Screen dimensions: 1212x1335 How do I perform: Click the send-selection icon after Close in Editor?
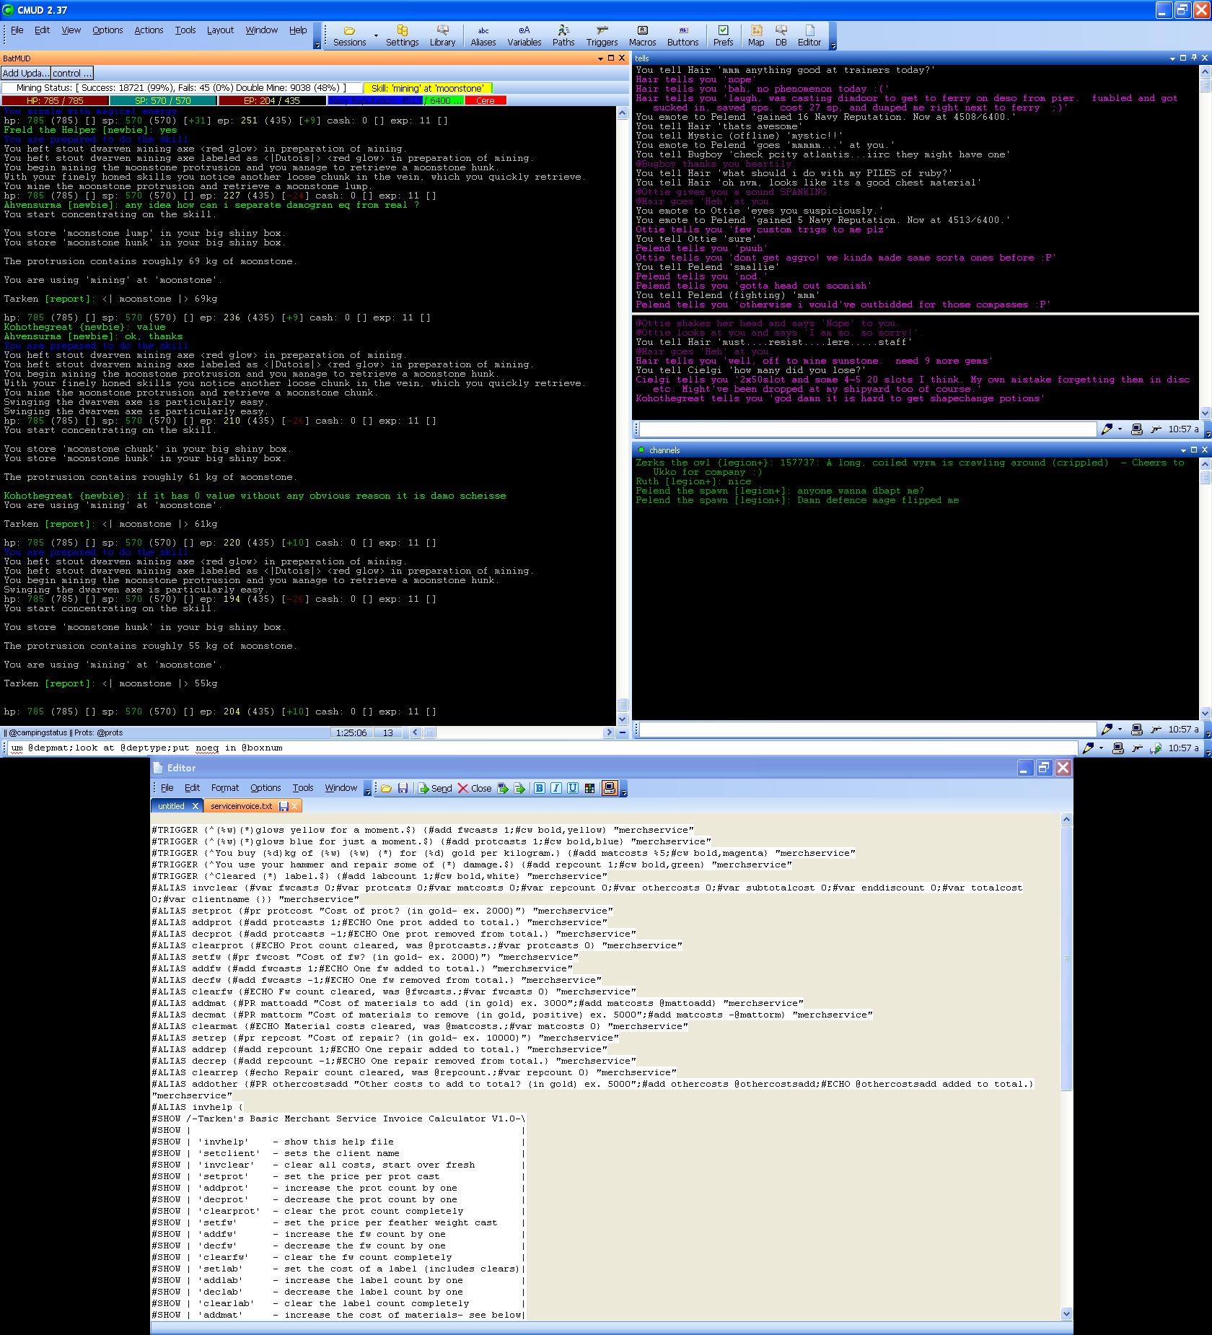[x=503, y=788]
